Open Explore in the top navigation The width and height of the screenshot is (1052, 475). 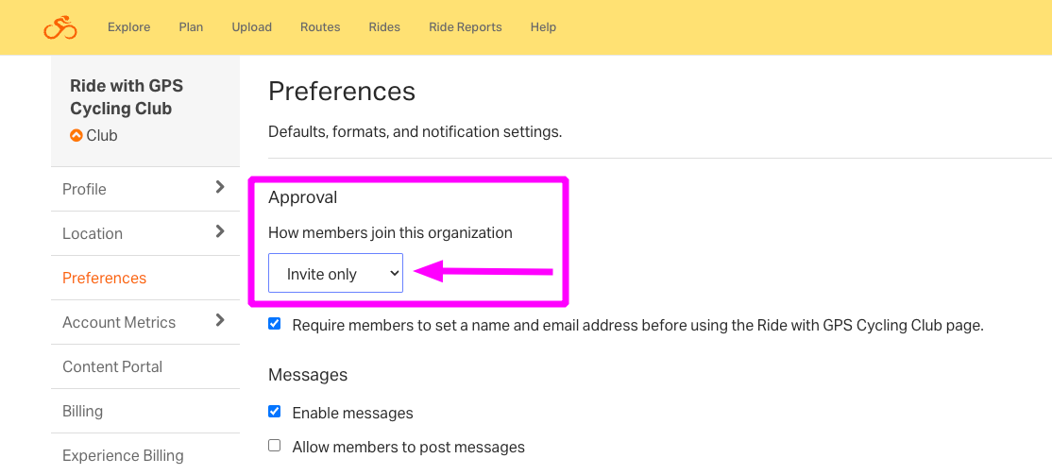click(128, 27)
